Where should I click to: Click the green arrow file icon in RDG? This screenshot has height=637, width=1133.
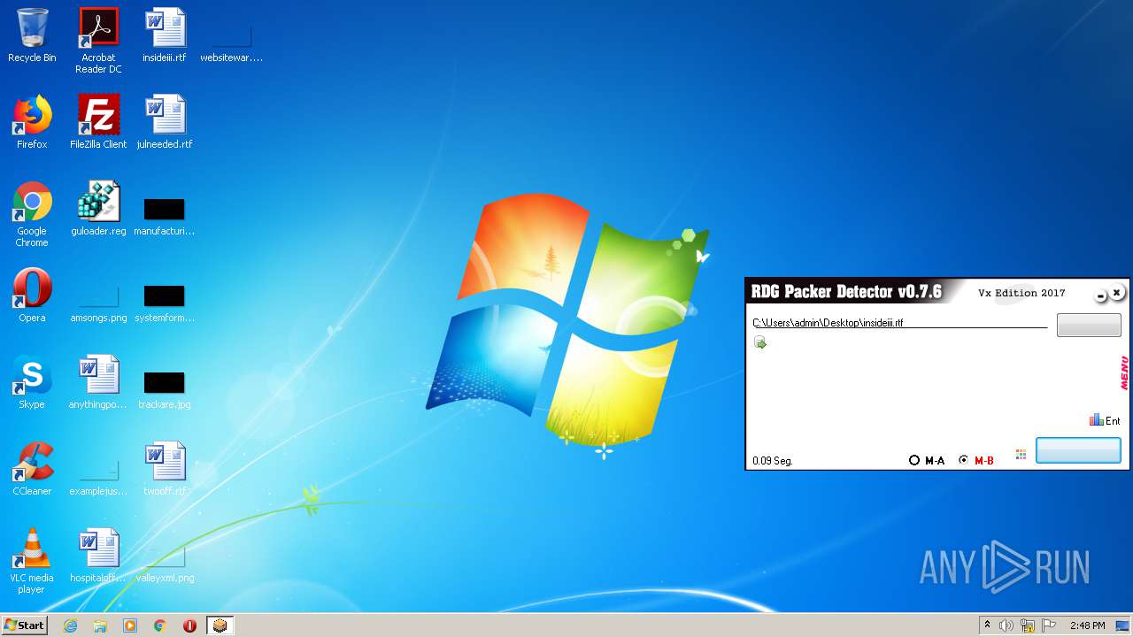pyautogui.click(x=759, y=342)
